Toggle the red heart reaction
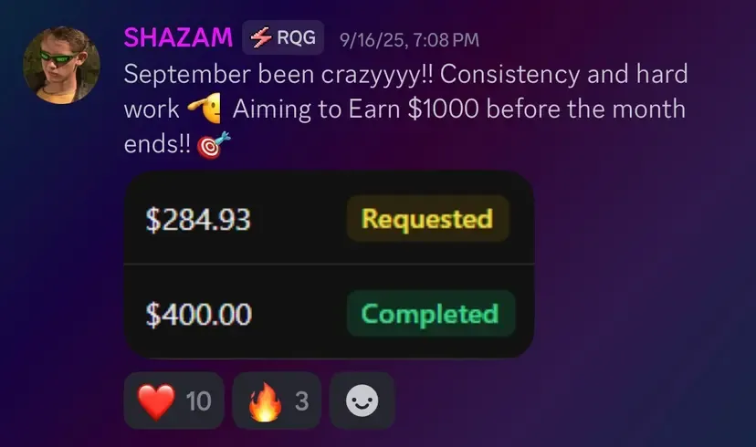 tap(174, 400)
